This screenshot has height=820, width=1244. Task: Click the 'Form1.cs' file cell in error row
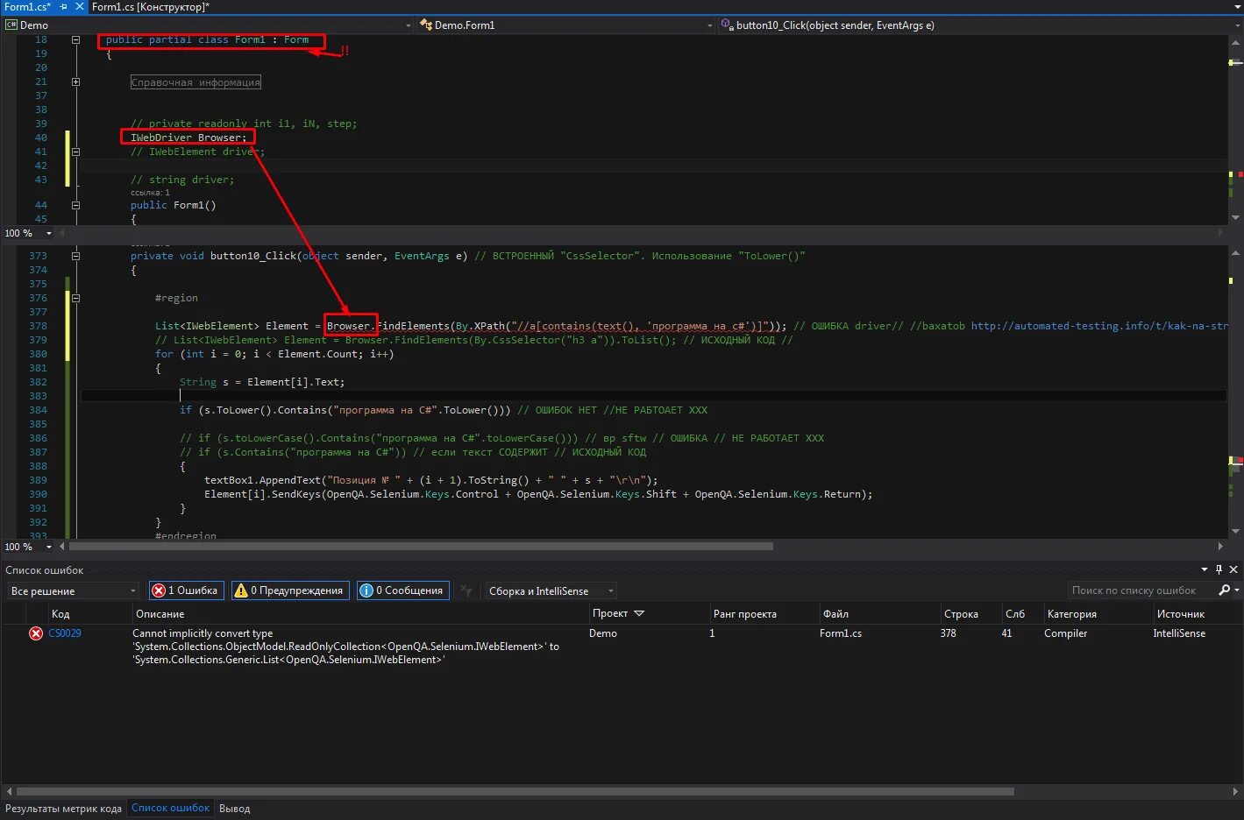pos(841,633)
